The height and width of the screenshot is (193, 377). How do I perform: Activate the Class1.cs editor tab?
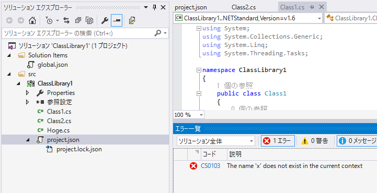(x=292, y=7)
